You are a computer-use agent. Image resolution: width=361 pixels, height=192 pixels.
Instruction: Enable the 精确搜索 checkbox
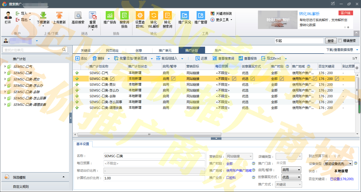click(x=340, y=41)
